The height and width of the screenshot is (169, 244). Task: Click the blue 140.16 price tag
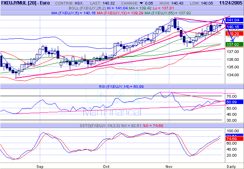pyautogui.click(x=234, y=27)
